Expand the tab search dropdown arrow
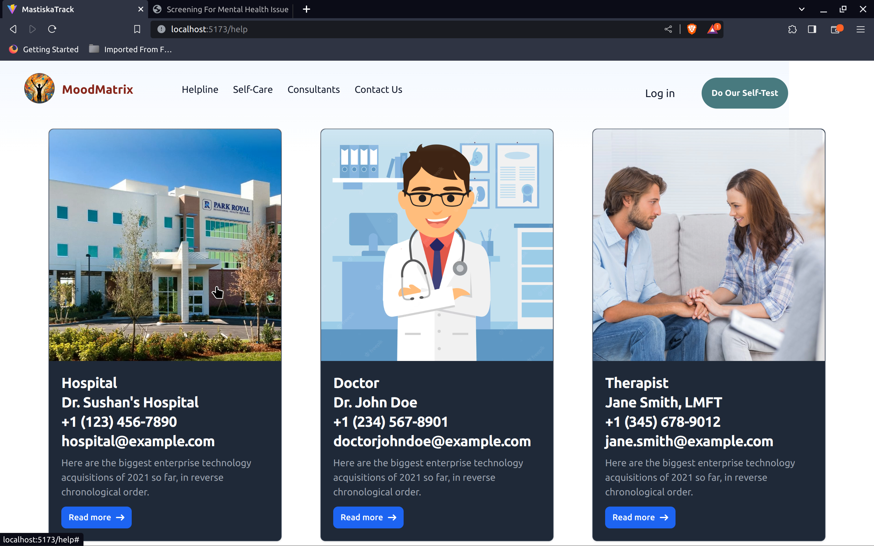 coord(802,9)
